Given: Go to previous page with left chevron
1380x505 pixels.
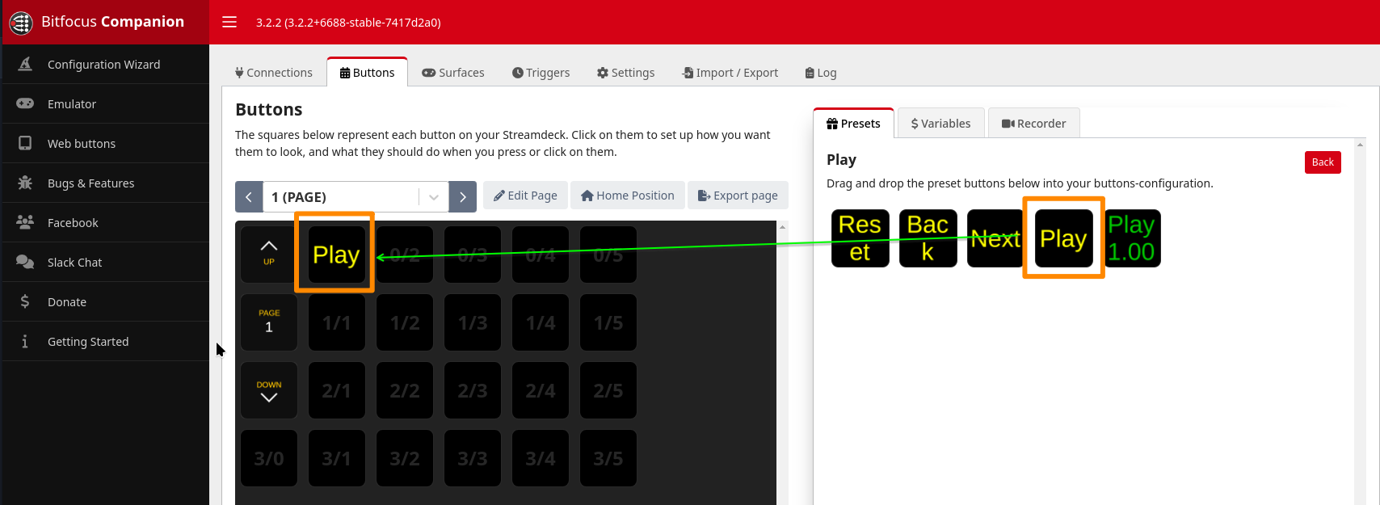Looking at the screenshot, I should [x=249, y=197].
